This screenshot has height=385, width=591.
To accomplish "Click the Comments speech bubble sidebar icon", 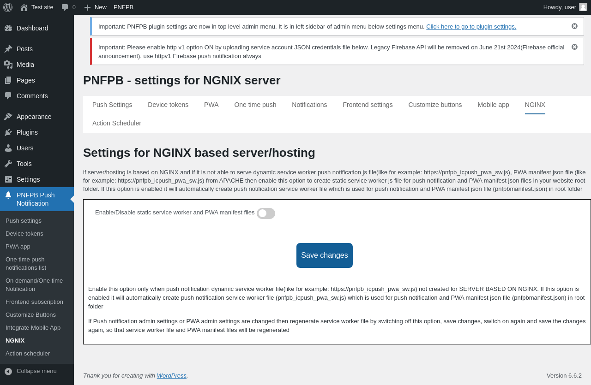I will pos(8,96).
